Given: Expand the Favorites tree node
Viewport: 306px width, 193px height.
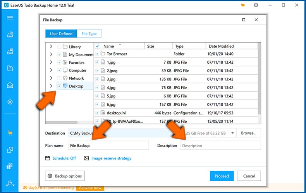Looking at the screenshot, I should tap(51, 62).
